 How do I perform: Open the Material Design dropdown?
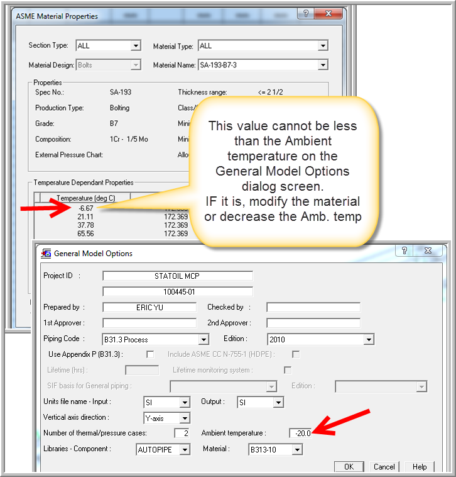pos(136,65)
